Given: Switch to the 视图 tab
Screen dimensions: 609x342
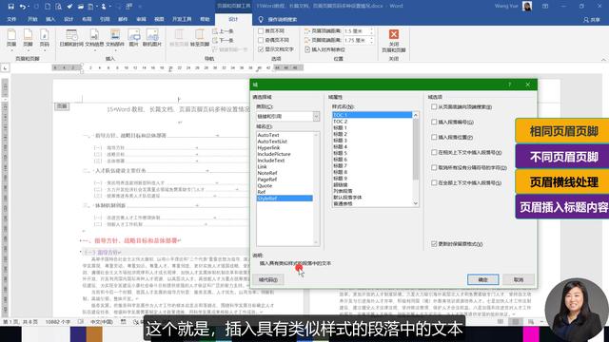Looking at the screenshot, I should coord(159,19).
